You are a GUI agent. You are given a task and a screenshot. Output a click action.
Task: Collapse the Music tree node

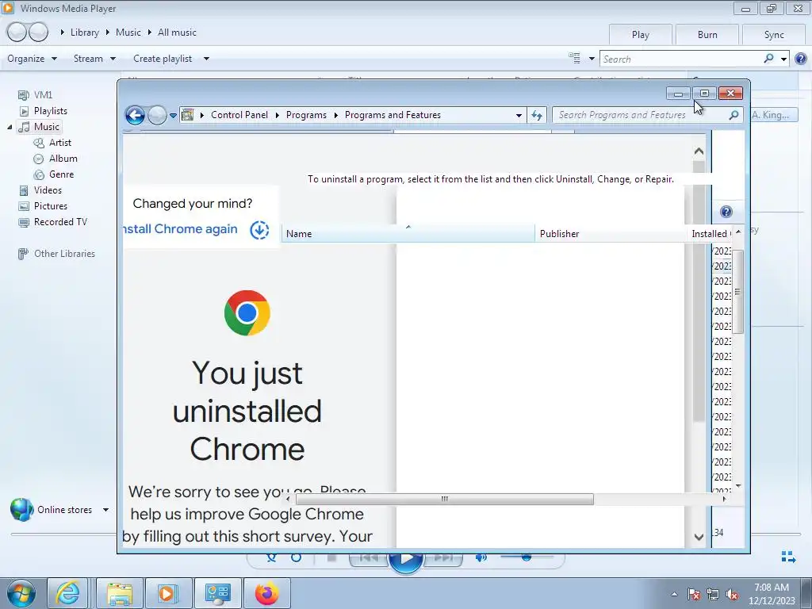click(10, 127)
